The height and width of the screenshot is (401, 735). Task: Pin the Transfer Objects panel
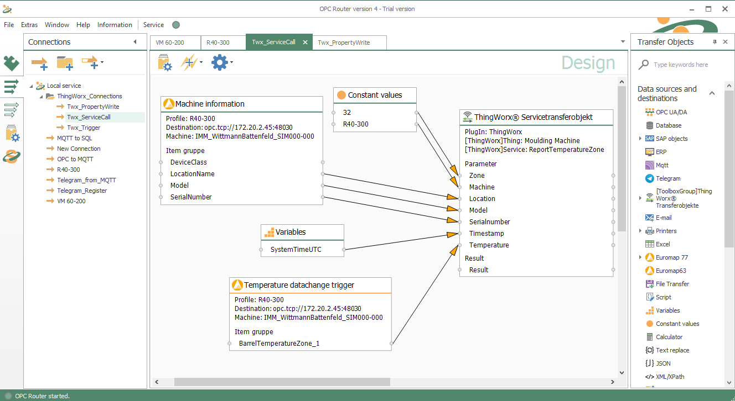point(715,42)
